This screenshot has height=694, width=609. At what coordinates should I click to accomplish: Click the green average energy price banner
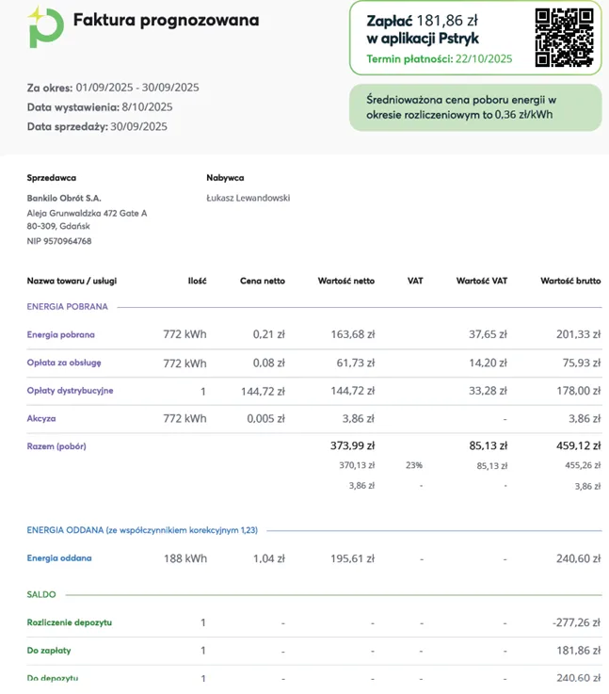(x=474, y=107)
